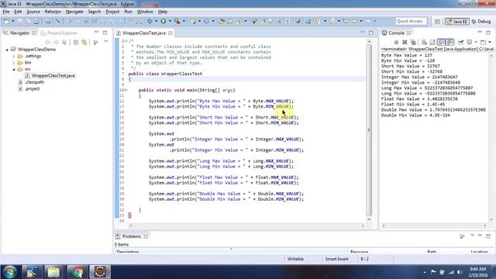Click Remove Launch icon in Console
The image size is (496, 279).
[x=405, y=42]
